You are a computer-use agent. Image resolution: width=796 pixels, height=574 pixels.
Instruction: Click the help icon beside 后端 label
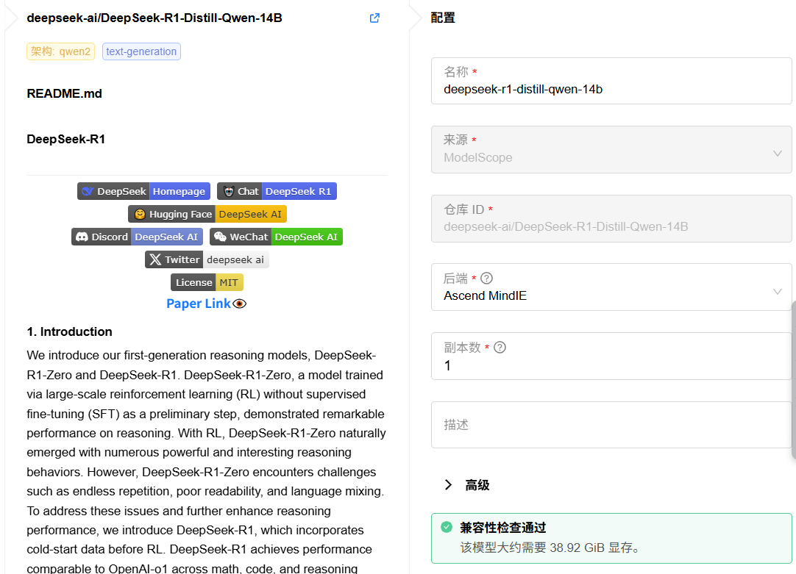(486, 279)
